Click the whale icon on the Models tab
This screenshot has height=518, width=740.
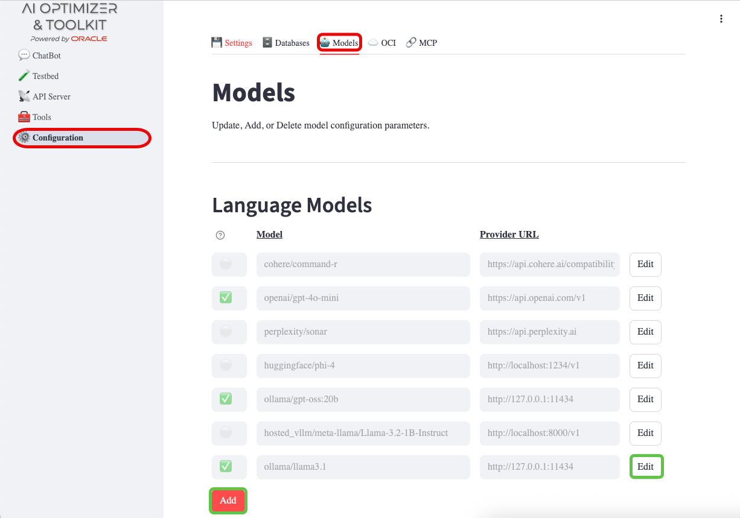[x=325, y=42]
